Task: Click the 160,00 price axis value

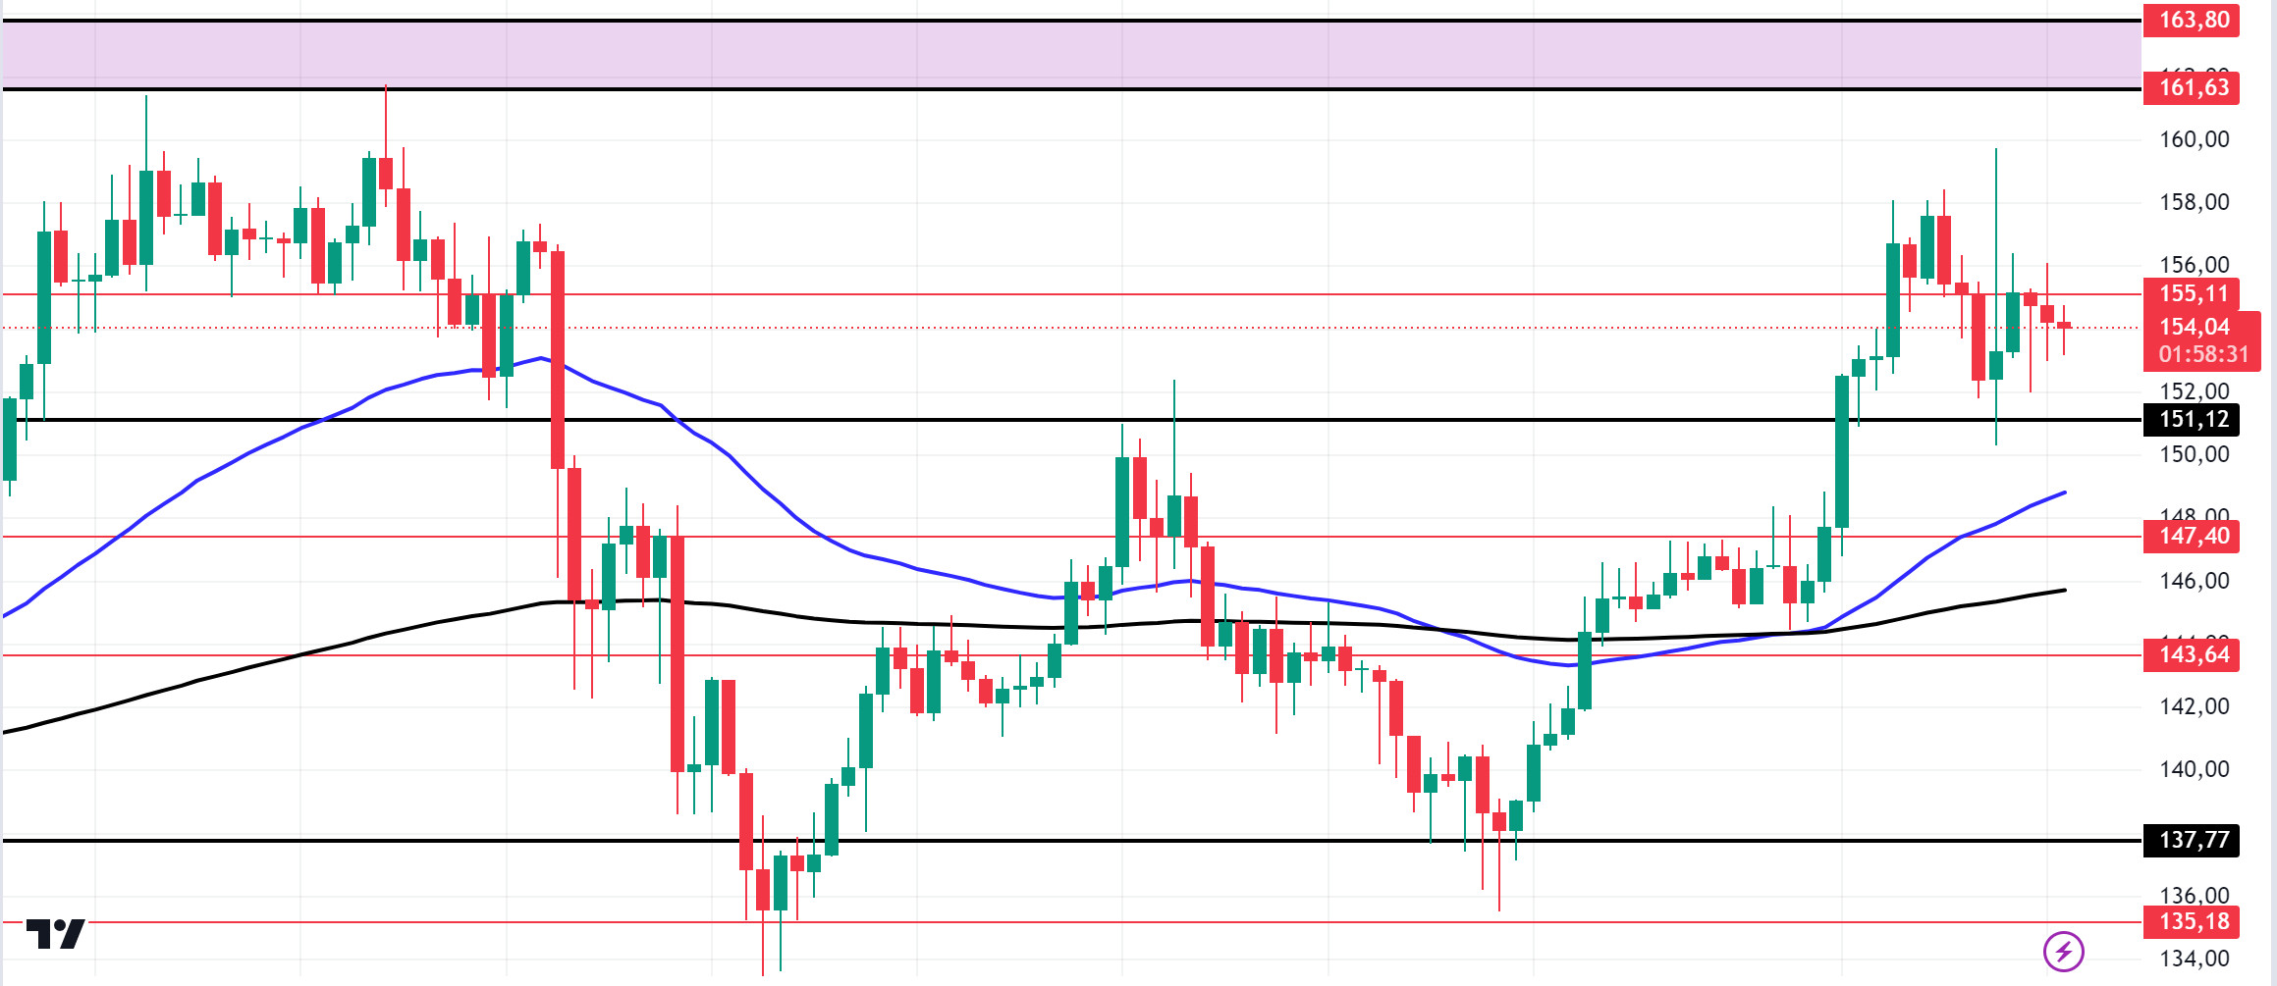Action: [2194, 139]
